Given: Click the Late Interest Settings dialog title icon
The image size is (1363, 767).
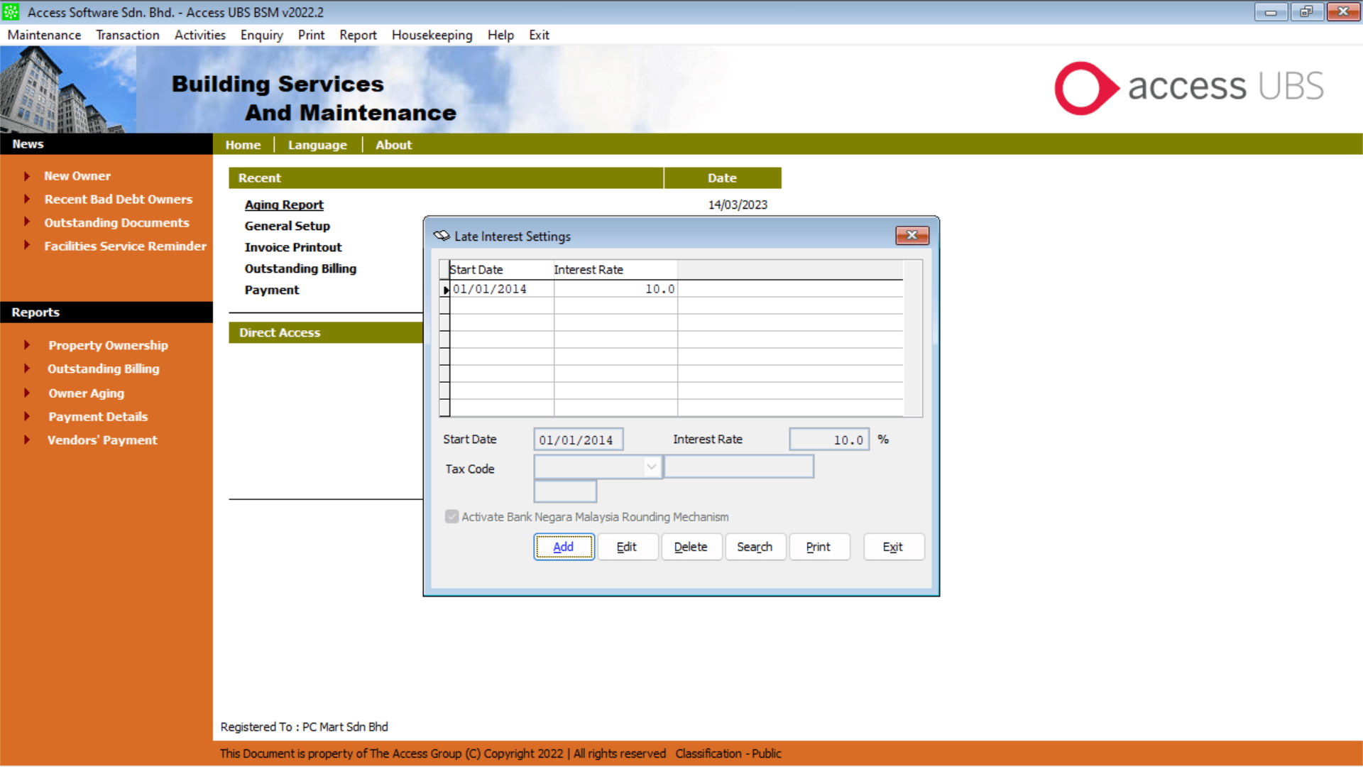Looking at the screenshot, I should coord(442,236).
